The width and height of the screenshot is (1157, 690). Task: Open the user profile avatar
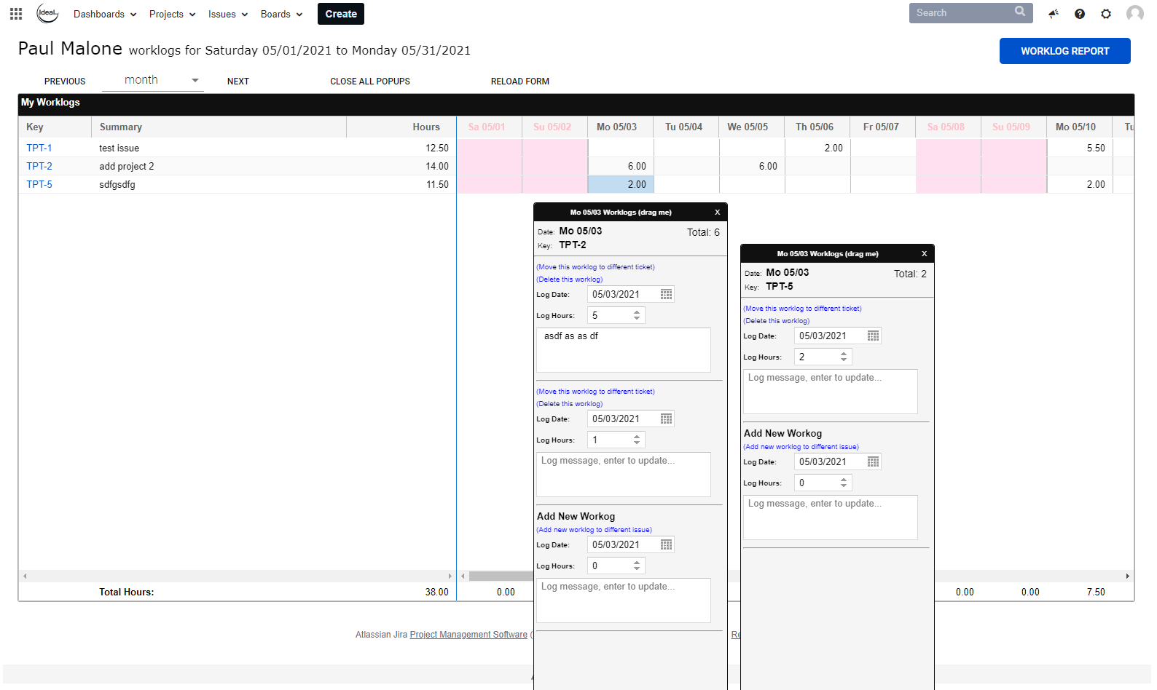[1134, 14]
